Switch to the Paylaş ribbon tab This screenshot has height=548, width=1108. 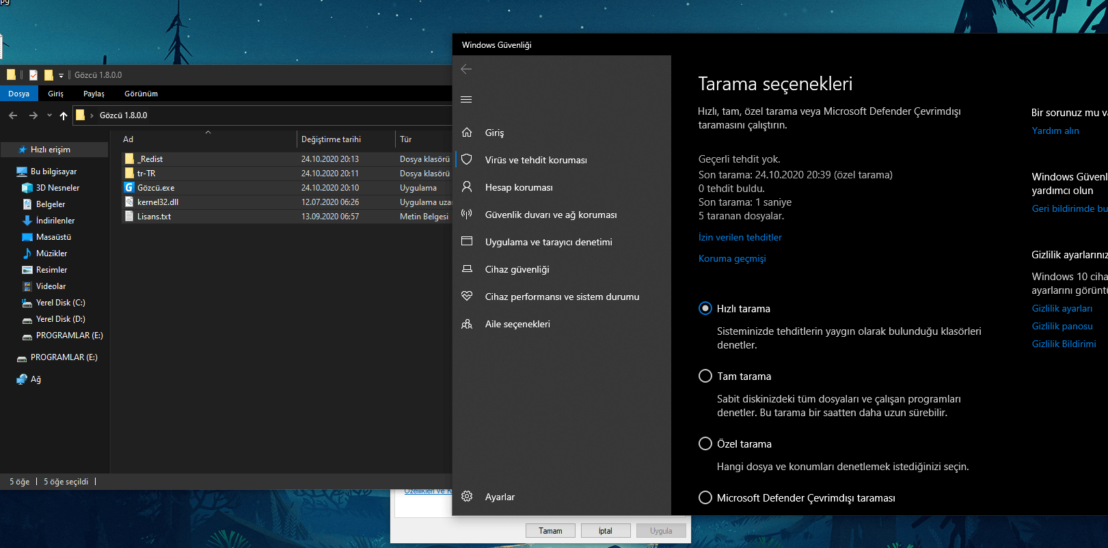94,94
